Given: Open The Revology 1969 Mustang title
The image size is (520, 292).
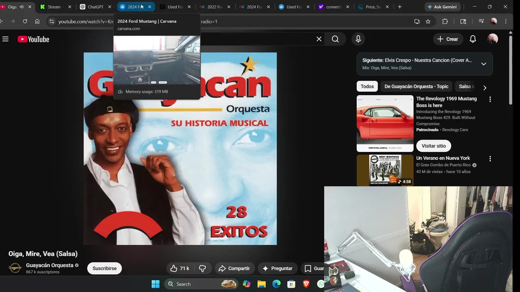Looking at the screenshot, I should pyautogui.click(x=446, y=102).
